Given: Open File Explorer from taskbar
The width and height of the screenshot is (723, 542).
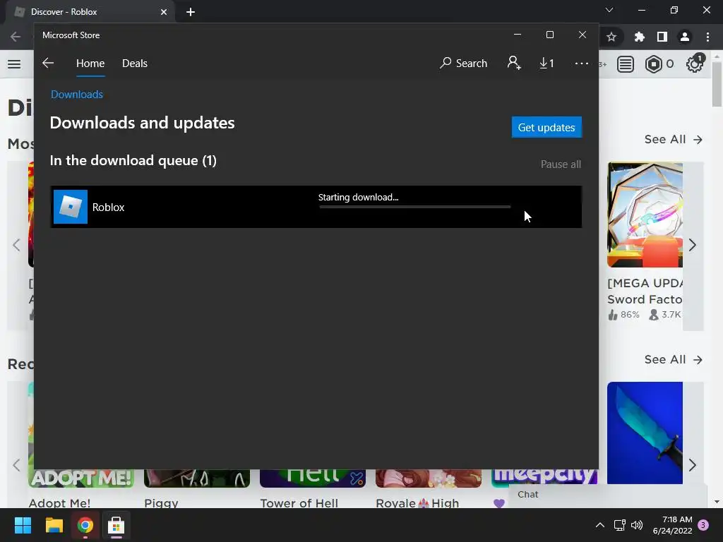Looking at the screenshot, I should pyautogui.click(x=54, y=525).
